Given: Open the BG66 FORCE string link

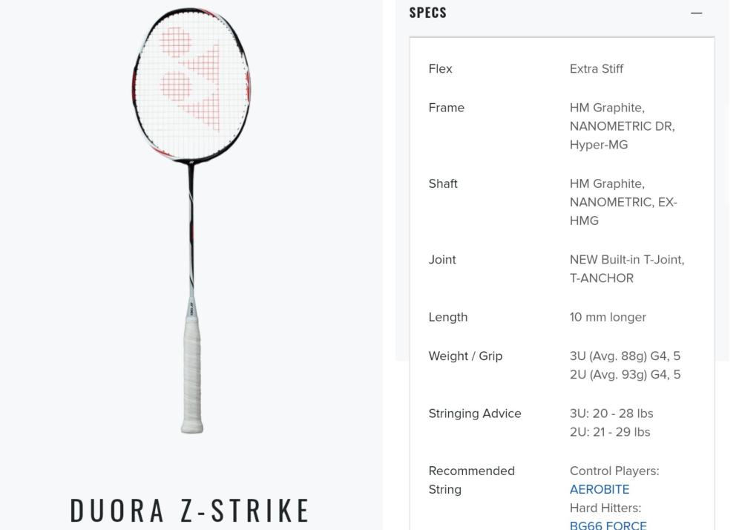Looking at the screenshot, I should [x=608, y=526].
